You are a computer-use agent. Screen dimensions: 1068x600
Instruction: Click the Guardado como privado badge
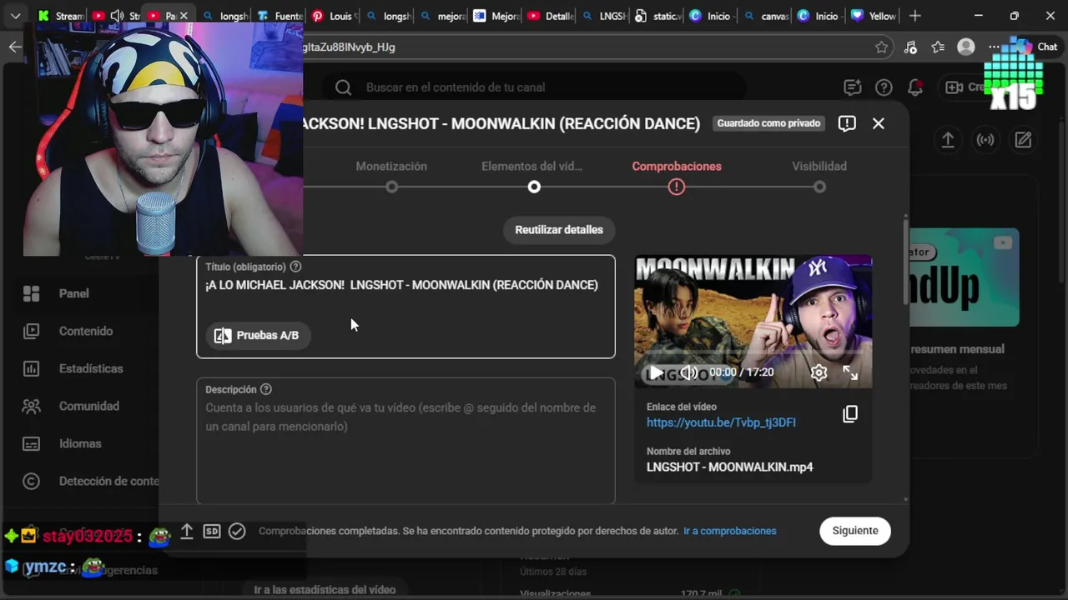tap(769, 123)
